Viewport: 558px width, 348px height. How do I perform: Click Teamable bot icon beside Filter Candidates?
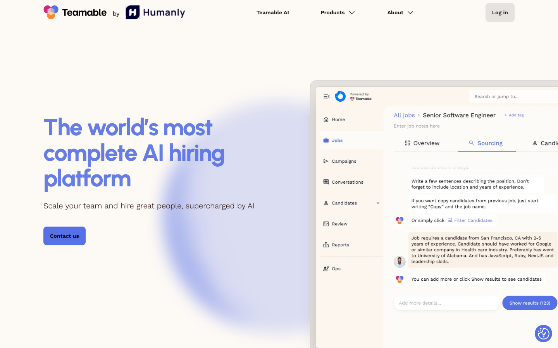click(400, 220)
